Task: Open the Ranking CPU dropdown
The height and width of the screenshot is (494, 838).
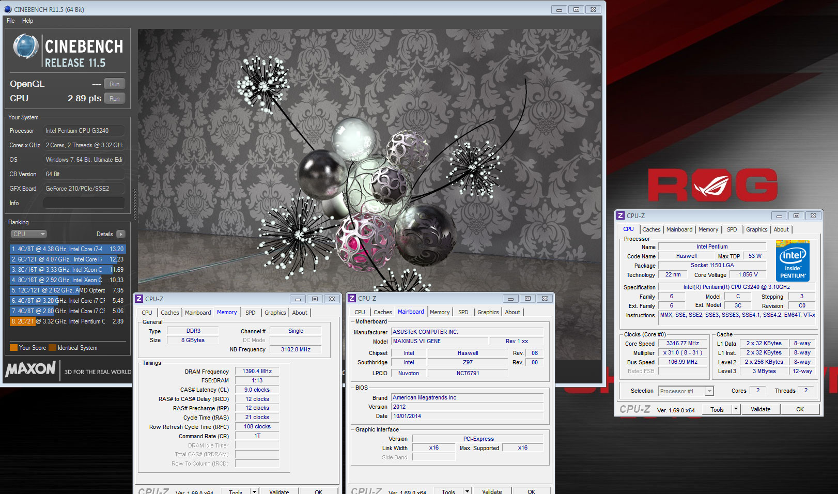Action: [x=29, y=234]
